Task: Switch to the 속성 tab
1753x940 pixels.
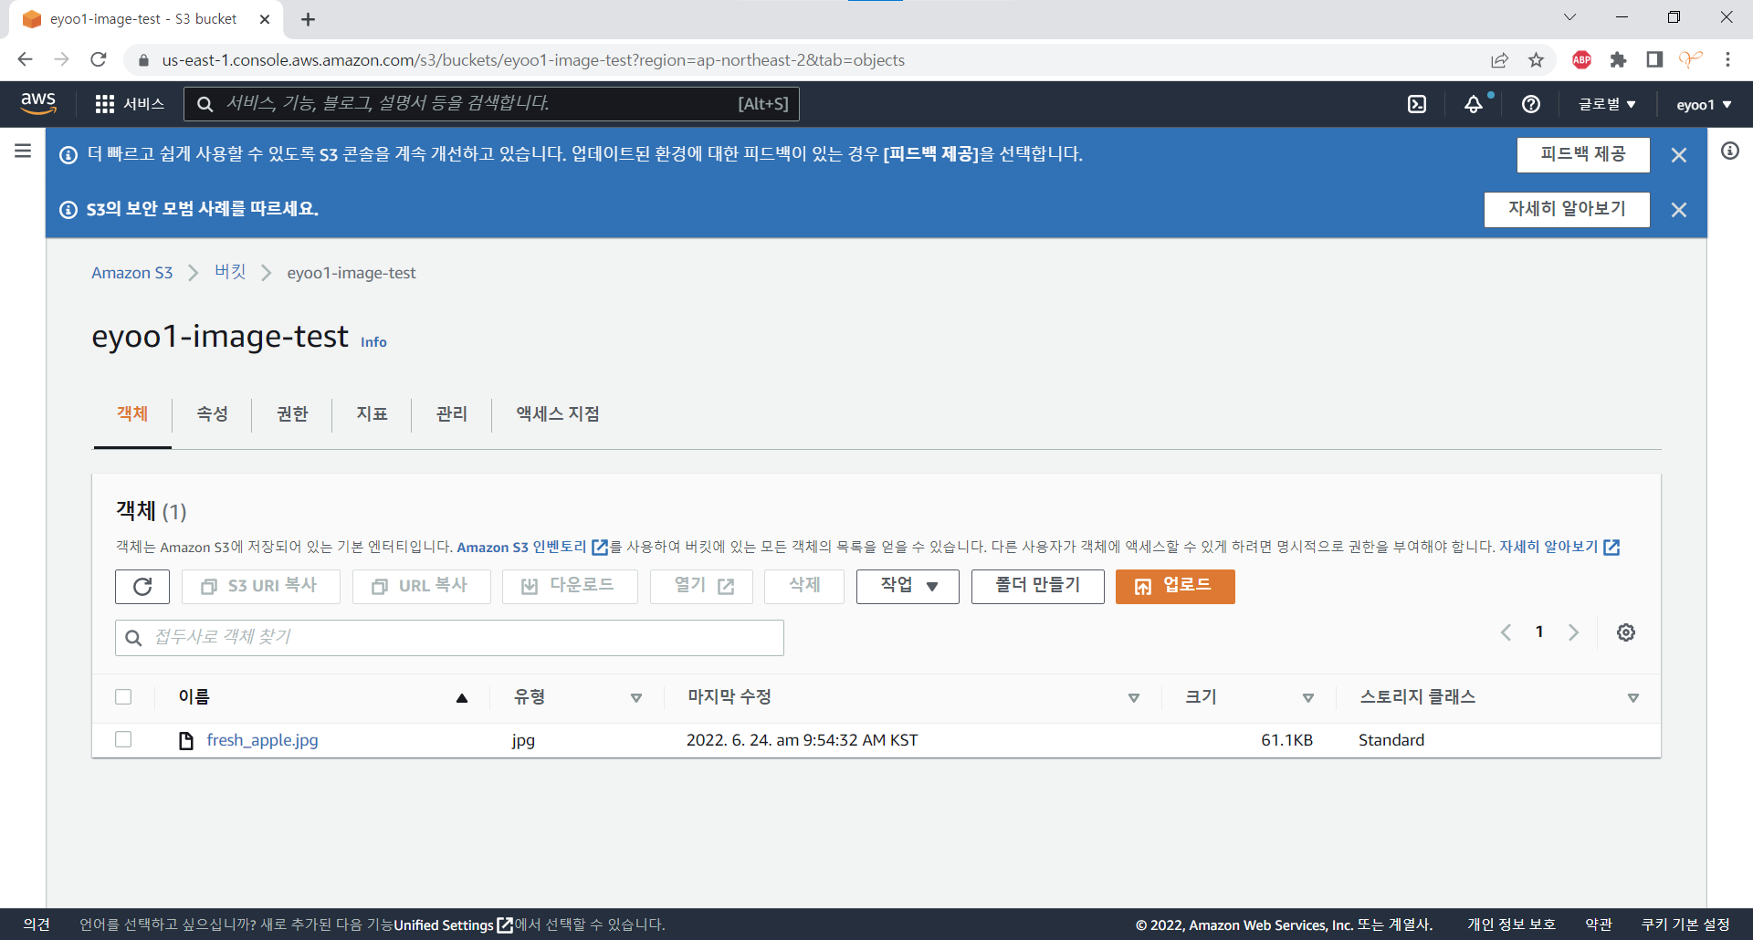Action: [212, 414]
